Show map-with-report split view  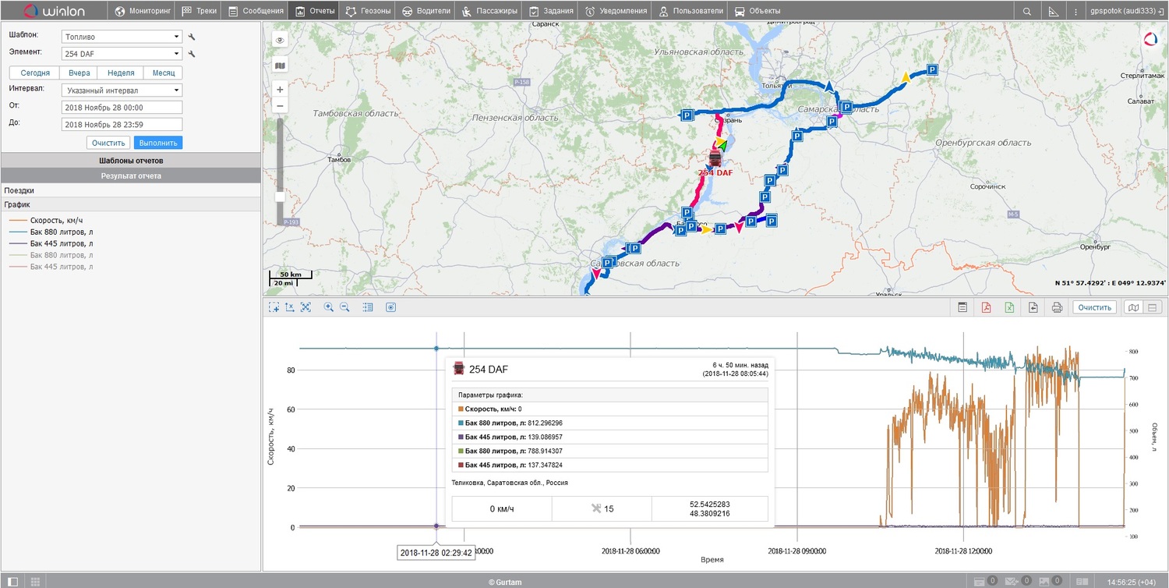pyautogui.click(x=1135, y=307)
